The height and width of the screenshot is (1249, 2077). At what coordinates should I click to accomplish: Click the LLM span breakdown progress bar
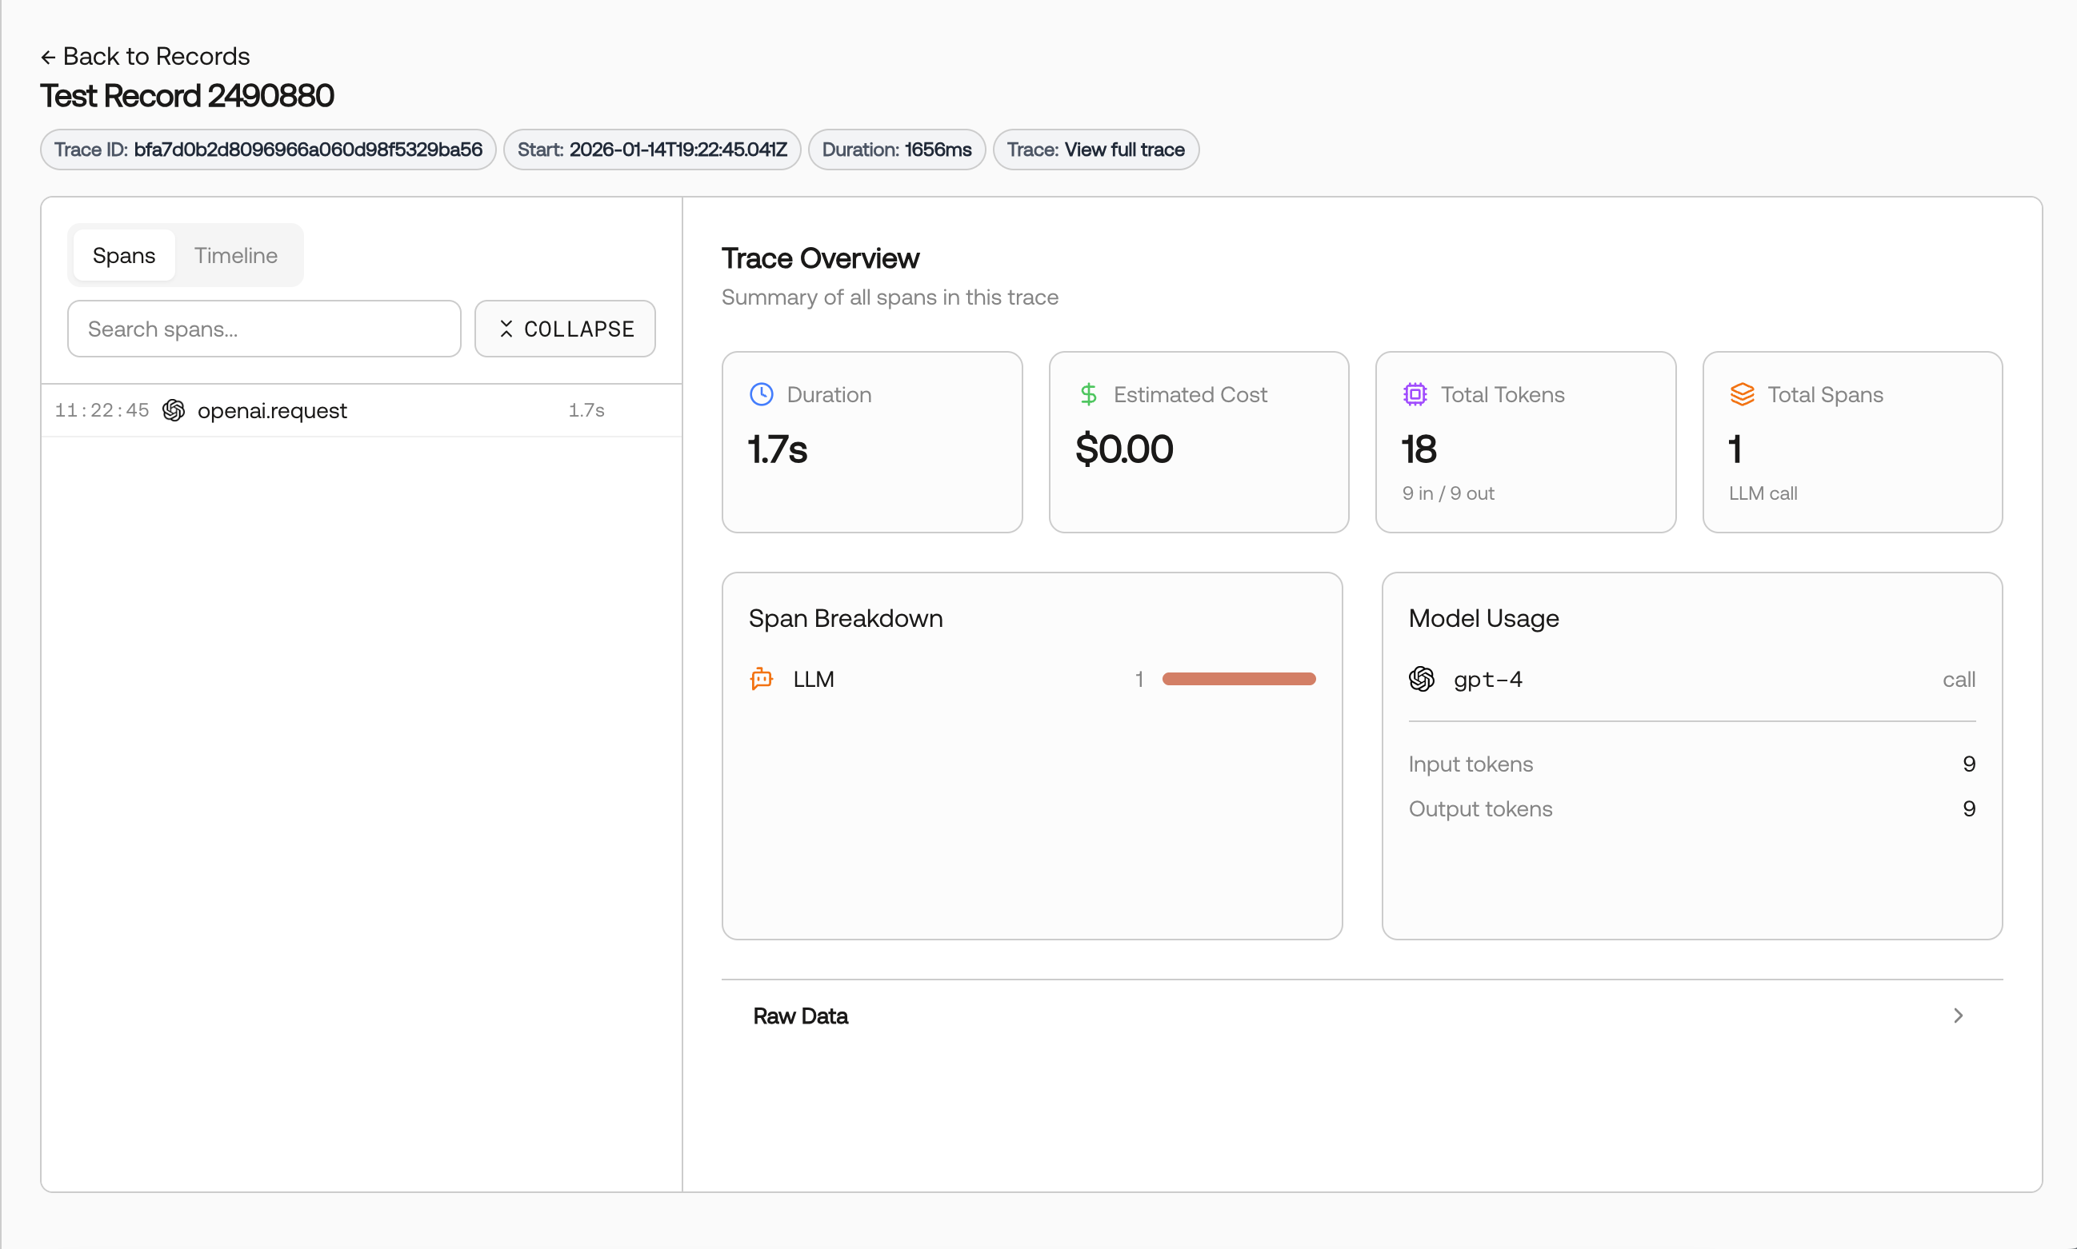tap(1239, 678)
